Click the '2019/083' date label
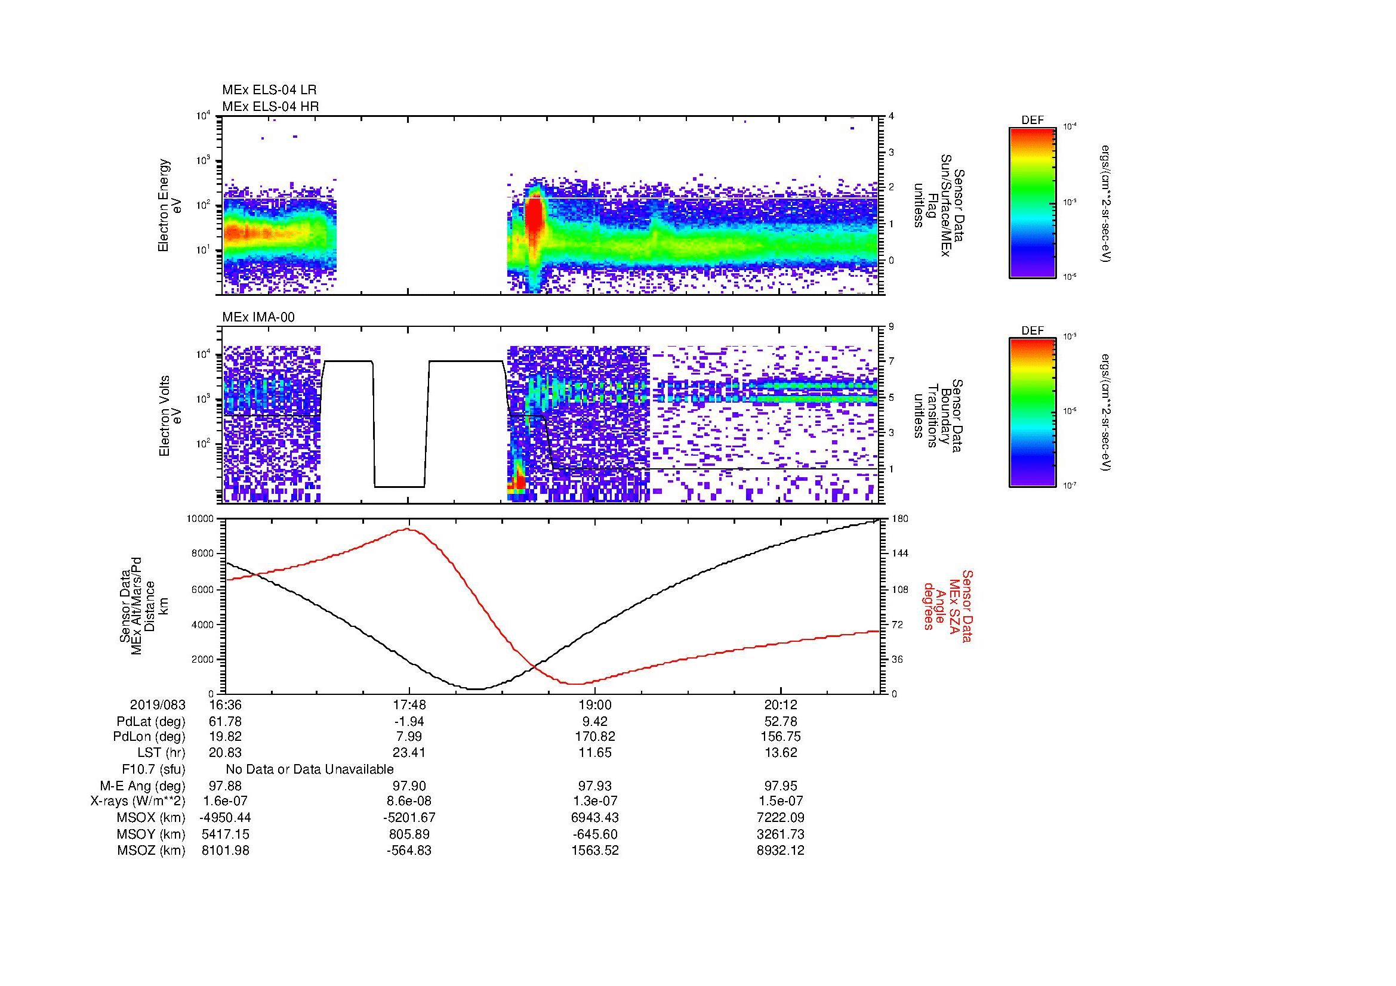The image size is (1396, 986). pos(158,705)
